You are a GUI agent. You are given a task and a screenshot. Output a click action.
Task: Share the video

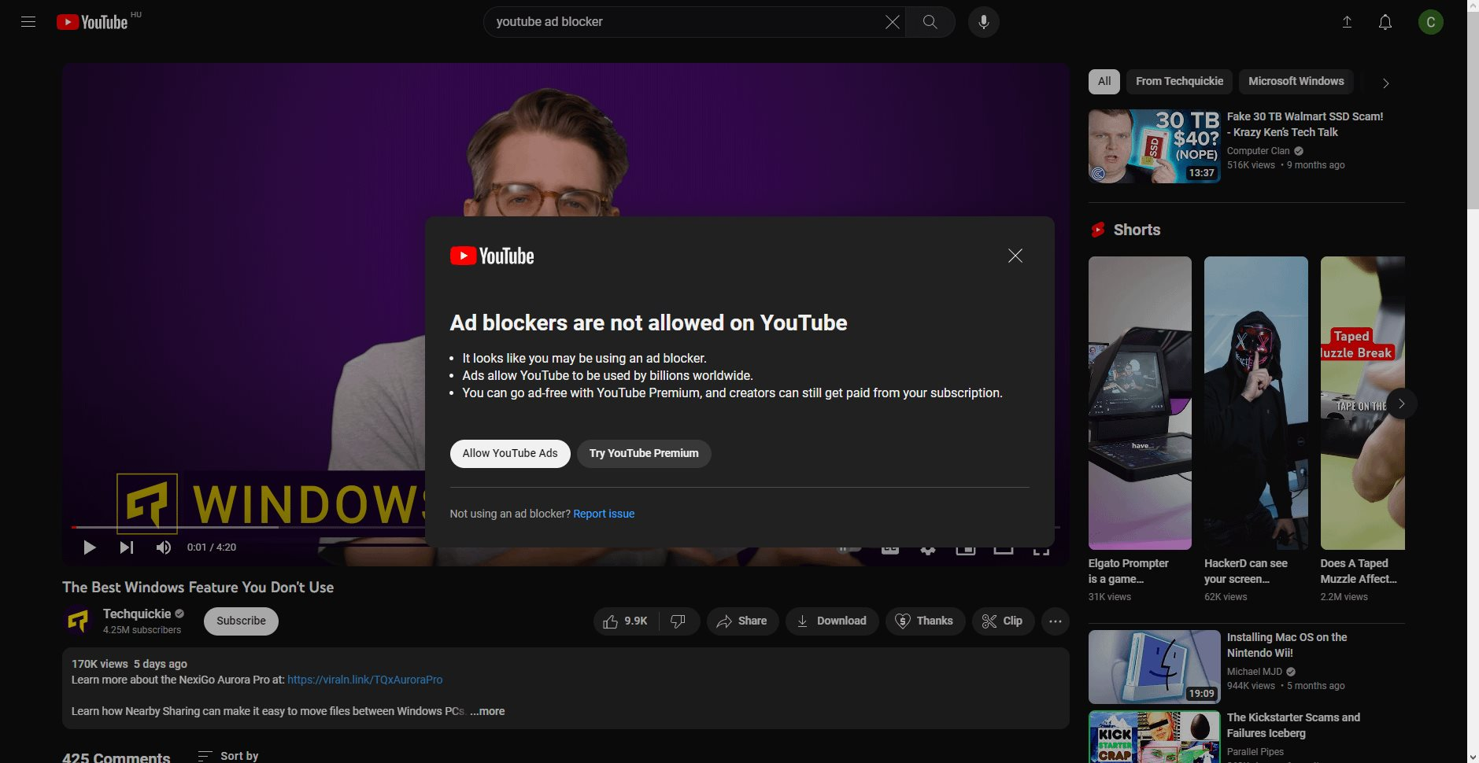point(742,621)
